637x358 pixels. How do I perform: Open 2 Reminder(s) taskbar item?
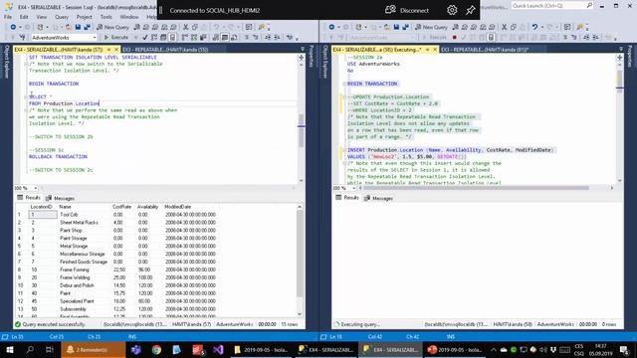[x=94, y=350]
